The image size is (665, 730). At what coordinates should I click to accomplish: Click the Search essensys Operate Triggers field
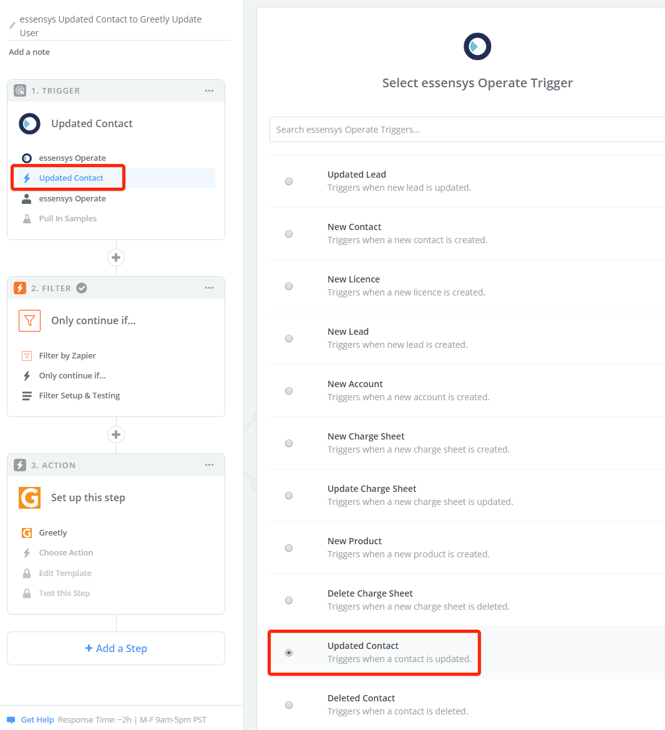pyautogui.click(x=467, y=130)
